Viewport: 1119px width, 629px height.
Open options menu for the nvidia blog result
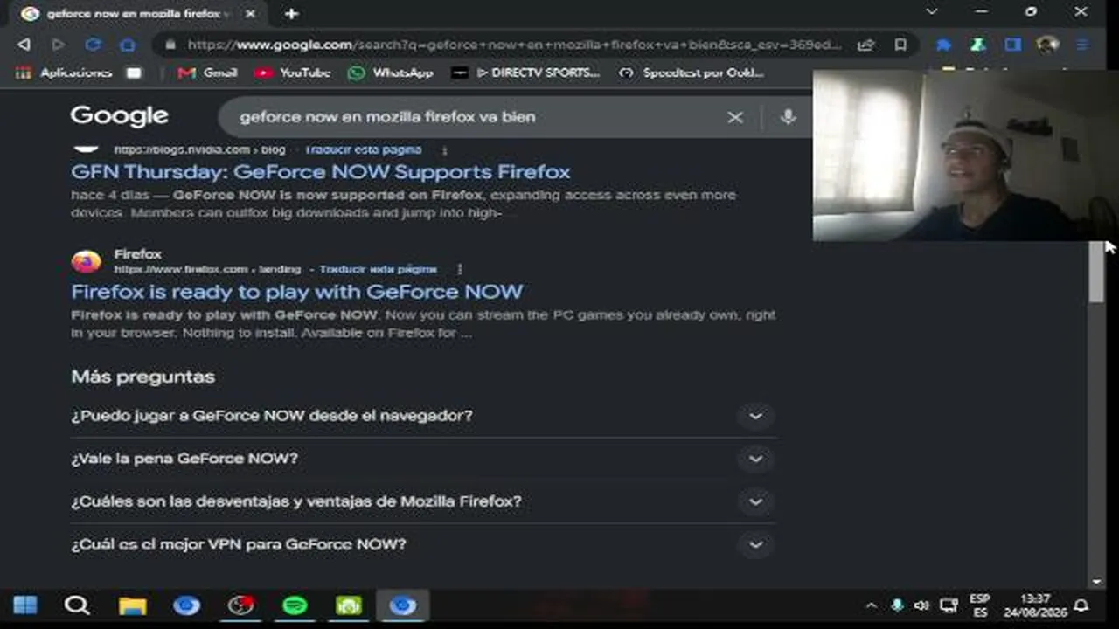coord(444,150)
